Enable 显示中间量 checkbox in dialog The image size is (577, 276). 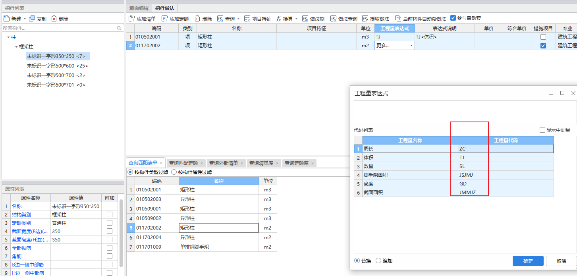point(542,130)
